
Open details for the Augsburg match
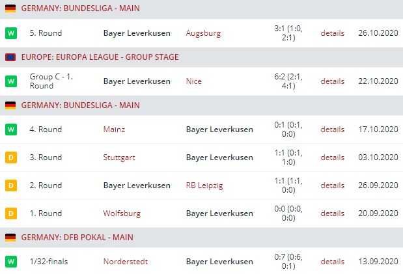click(332, 33)
